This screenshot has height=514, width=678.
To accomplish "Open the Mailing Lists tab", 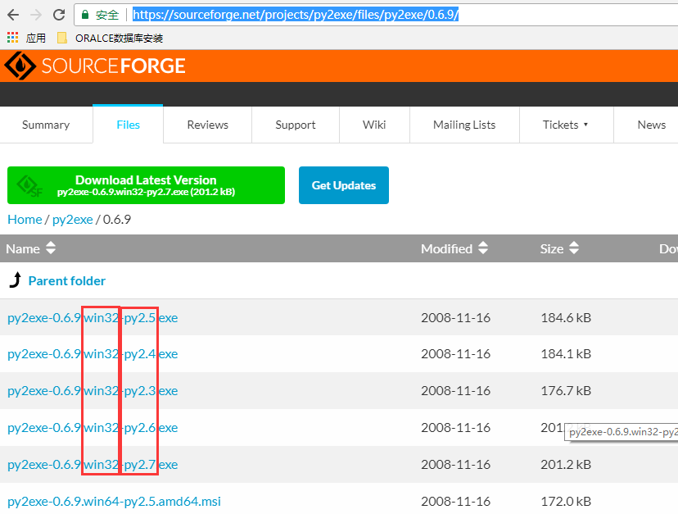I will (464, 125).
